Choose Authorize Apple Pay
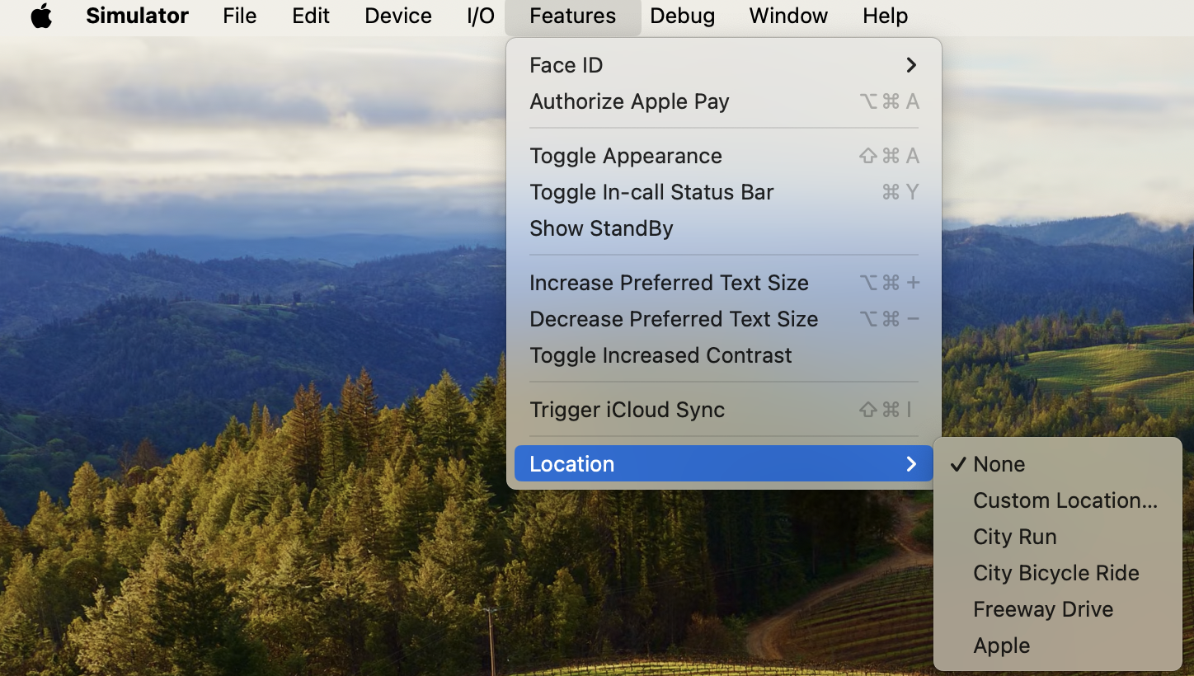Image resolution: width=1194 pixels, height=676 pixels. pos(724,101)
